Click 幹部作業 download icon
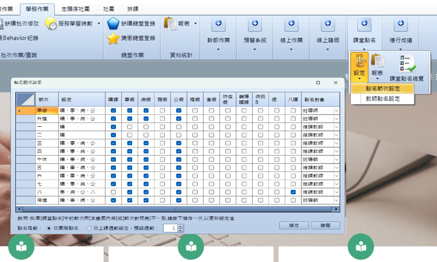The image size is (437, 262). click(218, 25)
